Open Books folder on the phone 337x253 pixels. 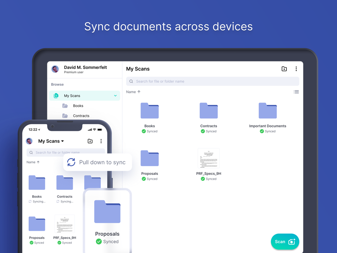[x=37, y=182]
